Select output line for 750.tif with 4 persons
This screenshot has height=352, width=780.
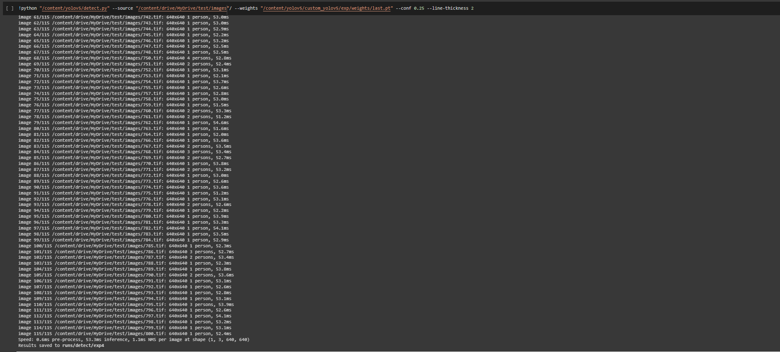pyautogui.click(x=125, y=58)
